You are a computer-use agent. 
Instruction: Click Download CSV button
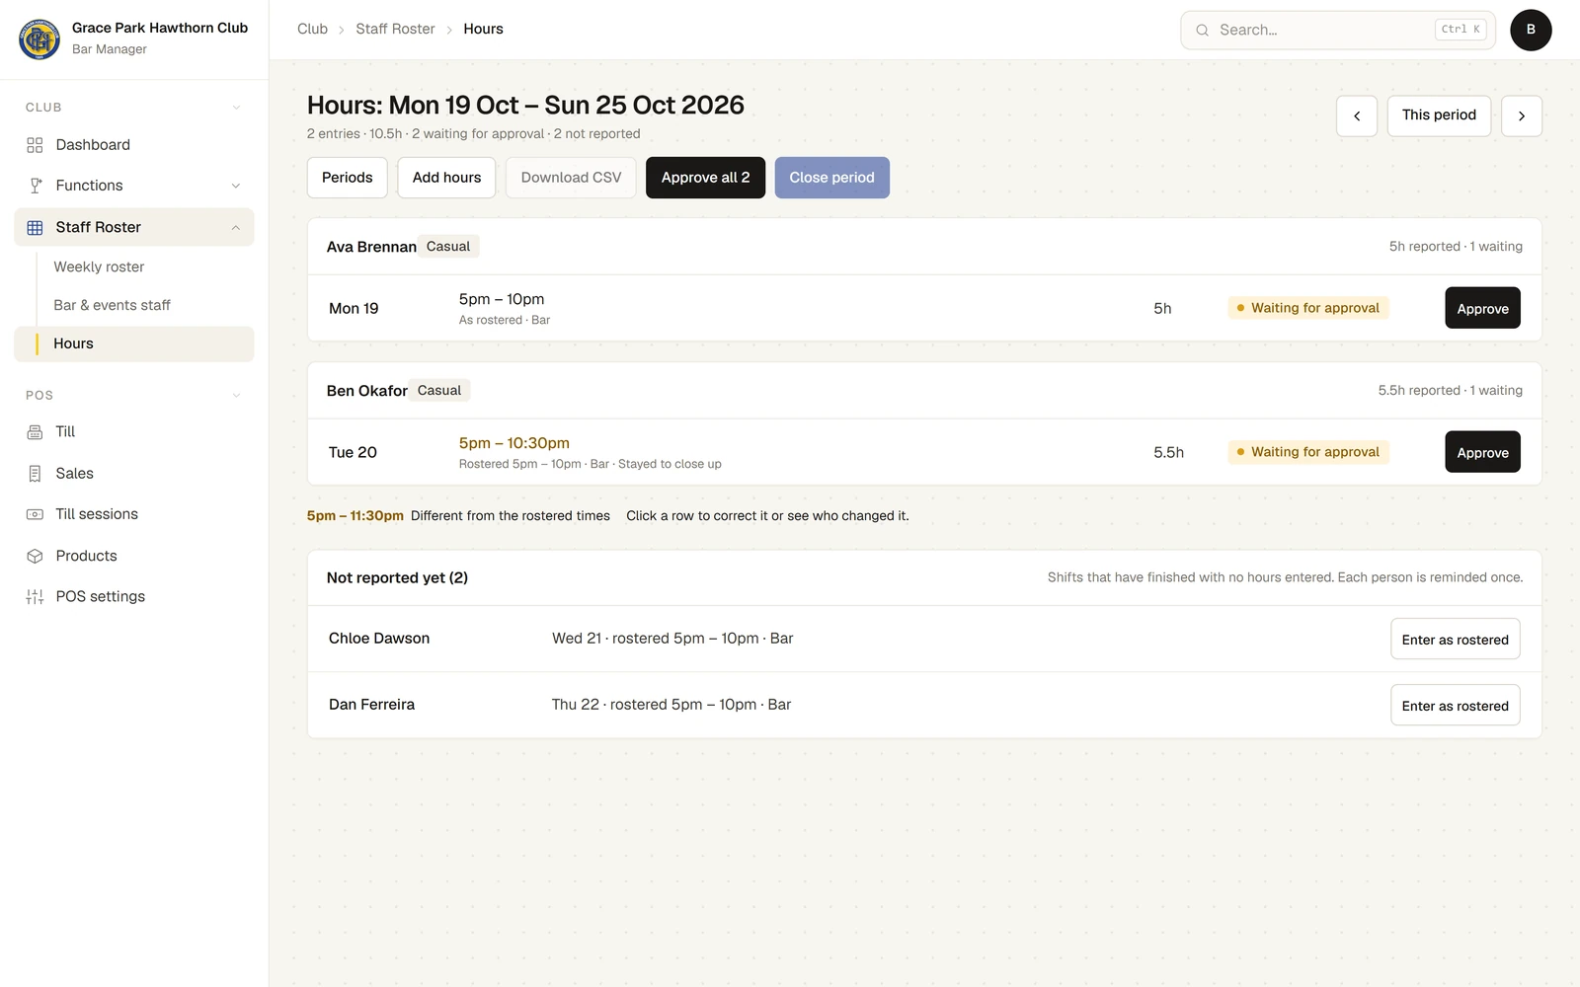click(x=571, y=178)
